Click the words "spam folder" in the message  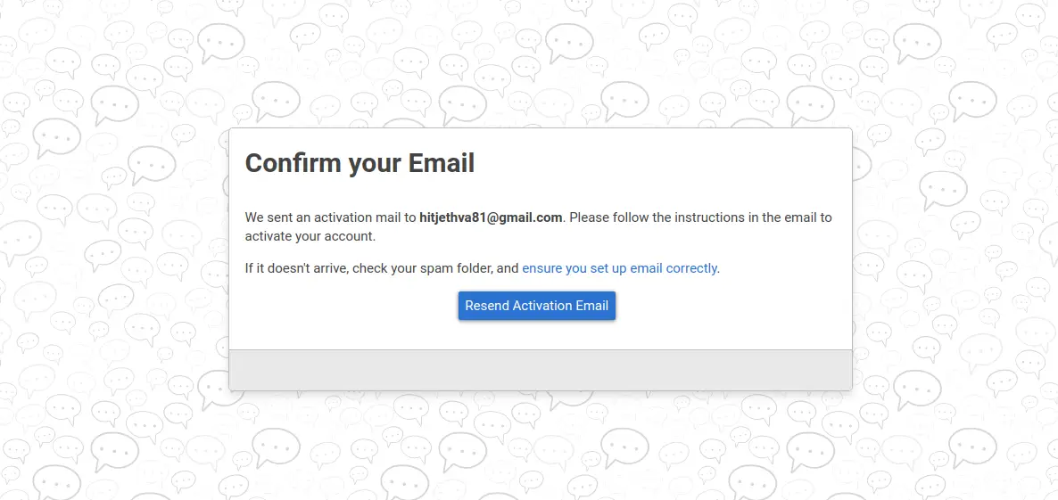pos(461,268)
